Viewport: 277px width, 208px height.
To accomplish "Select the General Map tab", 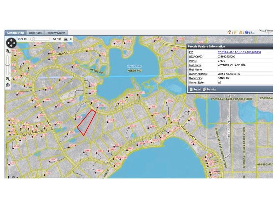I will click(16, 33).
